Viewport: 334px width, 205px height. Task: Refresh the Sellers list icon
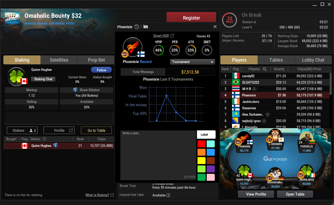click(45, 139)
